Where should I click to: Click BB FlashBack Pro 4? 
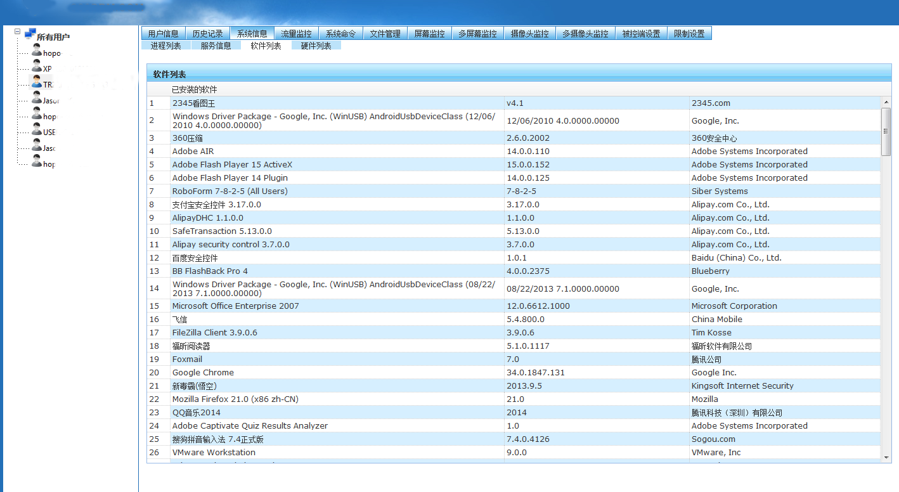(x=514, y=271)
